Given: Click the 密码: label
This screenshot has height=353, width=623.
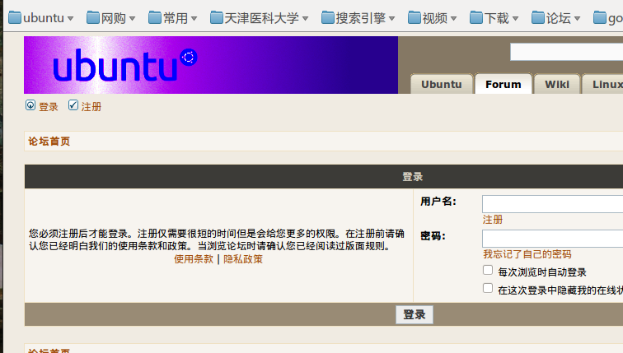Looking at the screenshot, I should click(x=433, y=236).
